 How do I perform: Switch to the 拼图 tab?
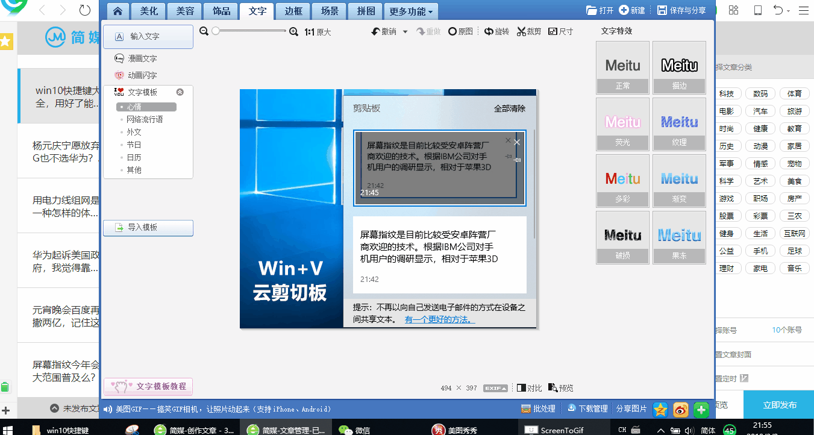click(365, 11)
